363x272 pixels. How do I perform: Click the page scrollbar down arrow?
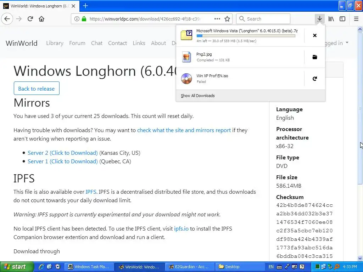(360, 258)
